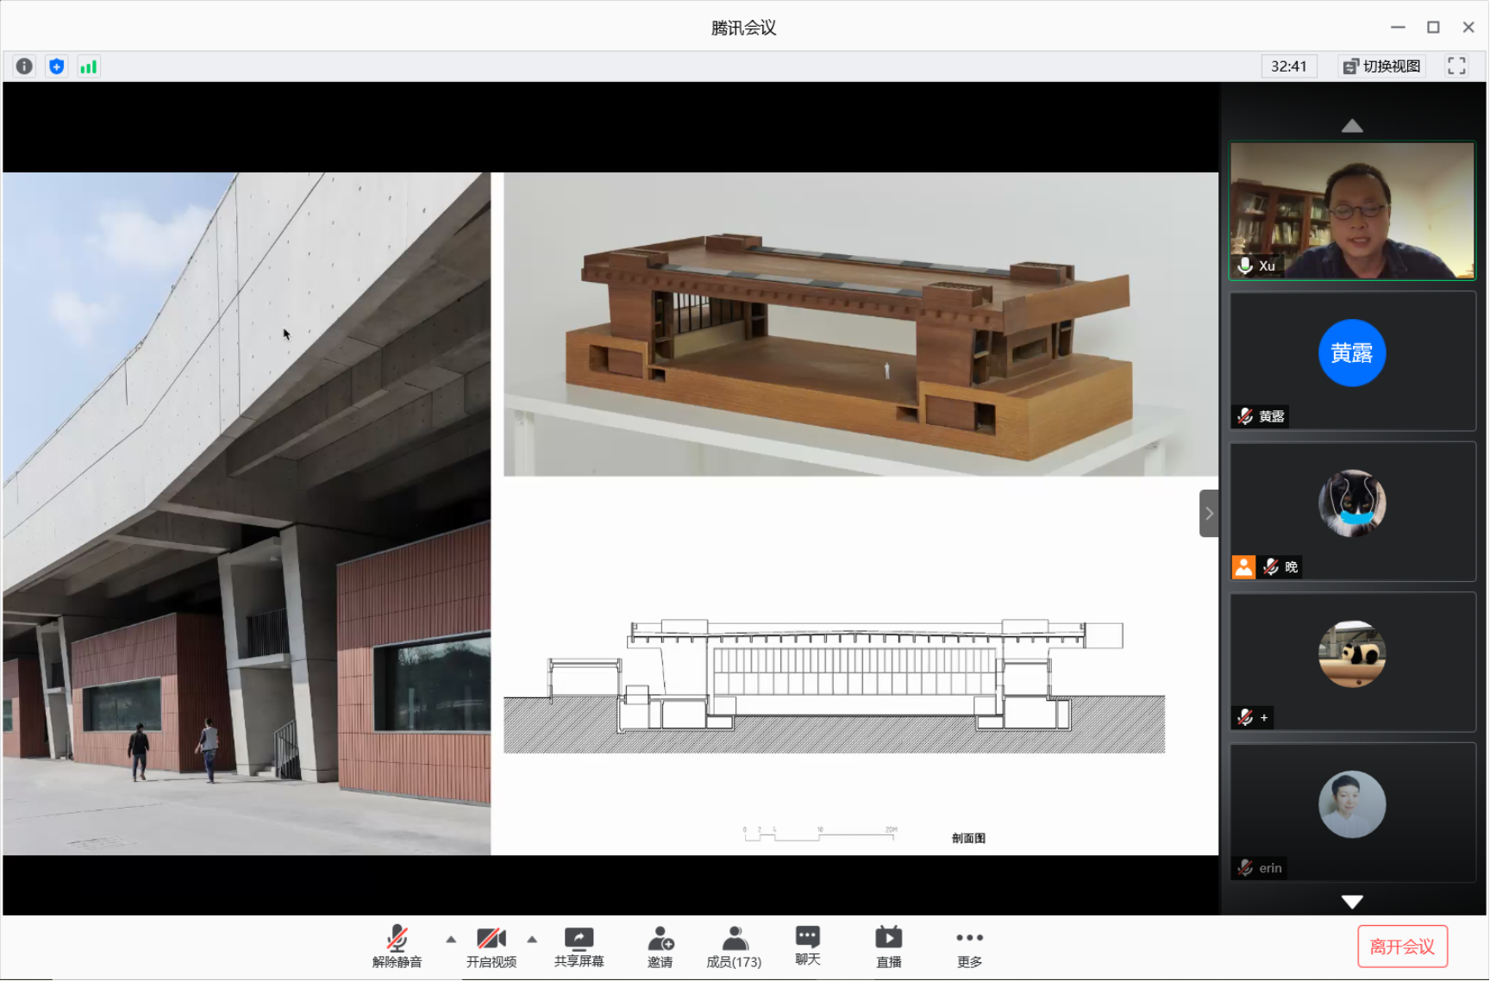
Task: Click Switch View (切换视图)
Action: tap(1382, 66)
